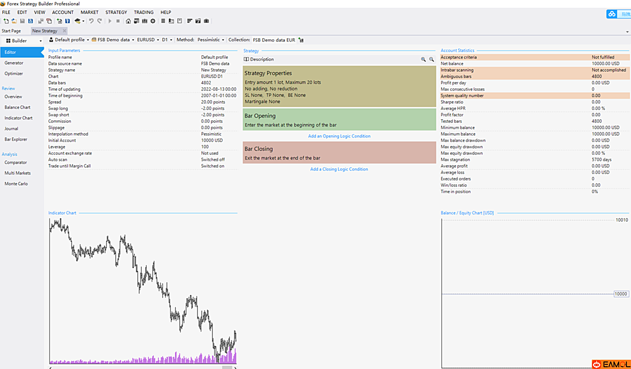Viewport: 631px width, 369px height.
Task: Open dropdown arrow beside graduation cap icon
Action: 83,21
